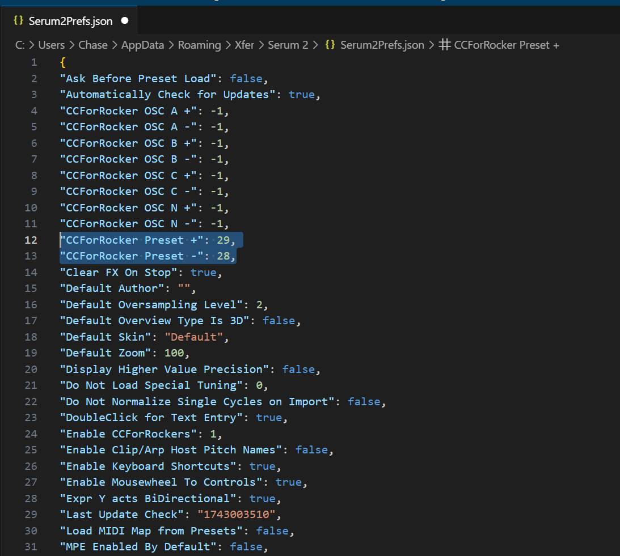Image resolution: width=620 pixels, height=556 pixels.
Task: Open the Chase folder breadcrumb
Action: pyautogui.click(x=93, y=45)
